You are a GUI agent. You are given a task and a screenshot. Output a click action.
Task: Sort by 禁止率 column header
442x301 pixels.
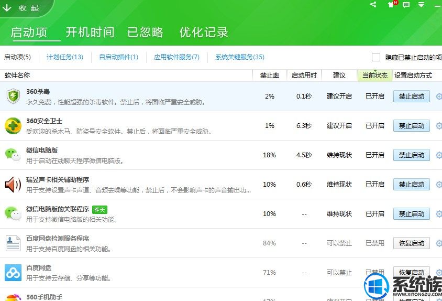point(270,76)
